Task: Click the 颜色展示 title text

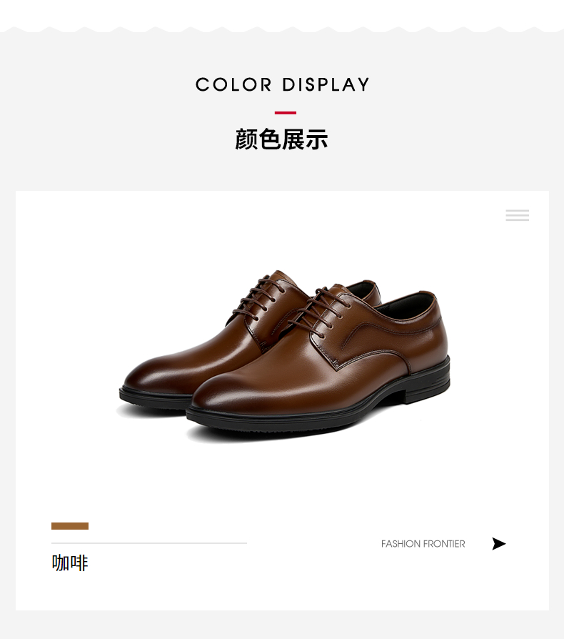Action: 281,139
